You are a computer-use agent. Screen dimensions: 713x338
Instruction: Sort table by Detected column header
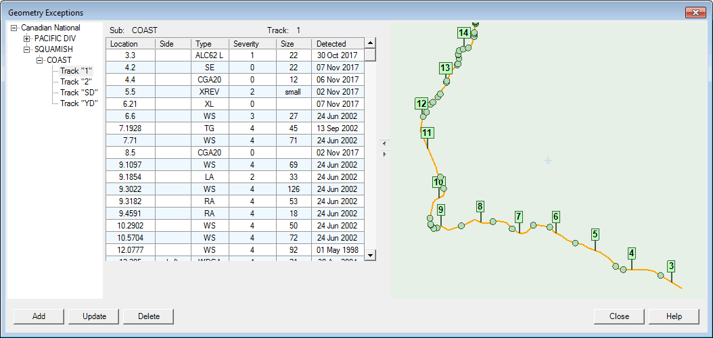click(x=337, y=44)
